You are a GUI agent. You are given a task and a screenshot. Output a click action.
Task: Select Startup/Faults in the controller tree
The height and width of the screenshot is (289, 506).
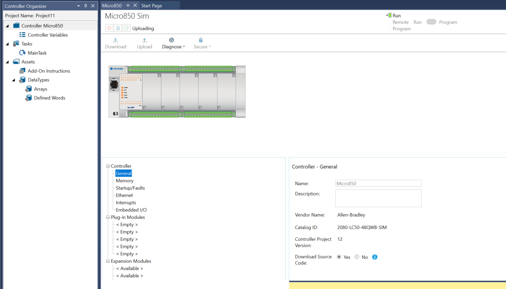point(131,188)
